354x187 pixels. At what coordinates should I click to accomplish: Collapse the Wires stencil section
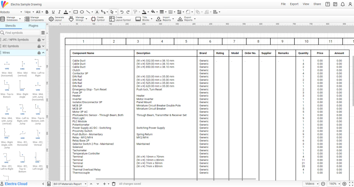point(43,53)
